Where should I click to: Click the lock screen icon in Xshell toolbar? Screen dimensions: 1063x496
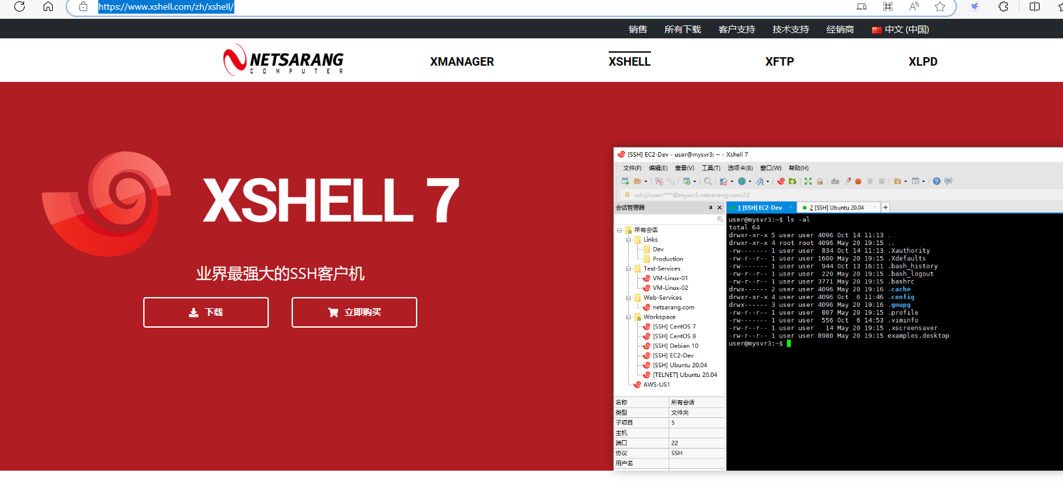(x=820, y=181)
